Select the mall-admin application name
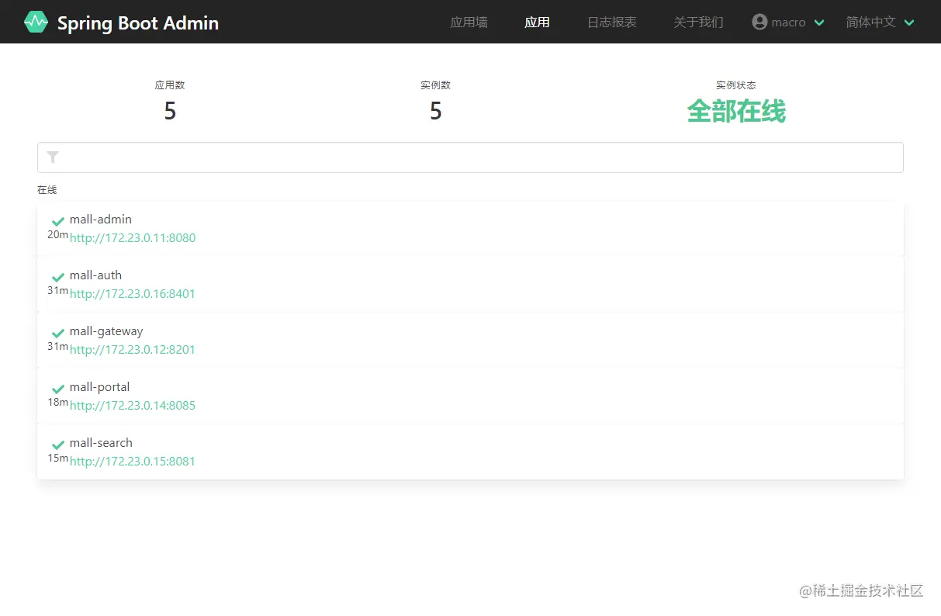 click(101, 220)
